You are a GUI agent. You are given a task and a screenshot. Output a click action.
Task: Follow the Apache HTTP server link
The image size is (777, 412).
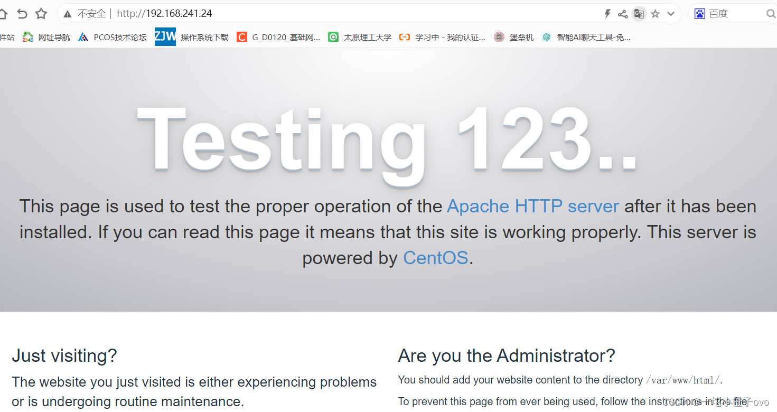[x=533, y=206]
